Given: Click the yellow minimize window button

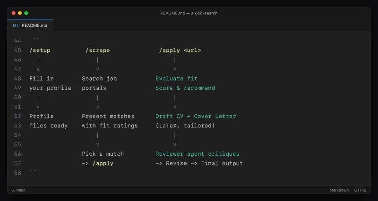Looking at the screenshot, I should point(20,13).
